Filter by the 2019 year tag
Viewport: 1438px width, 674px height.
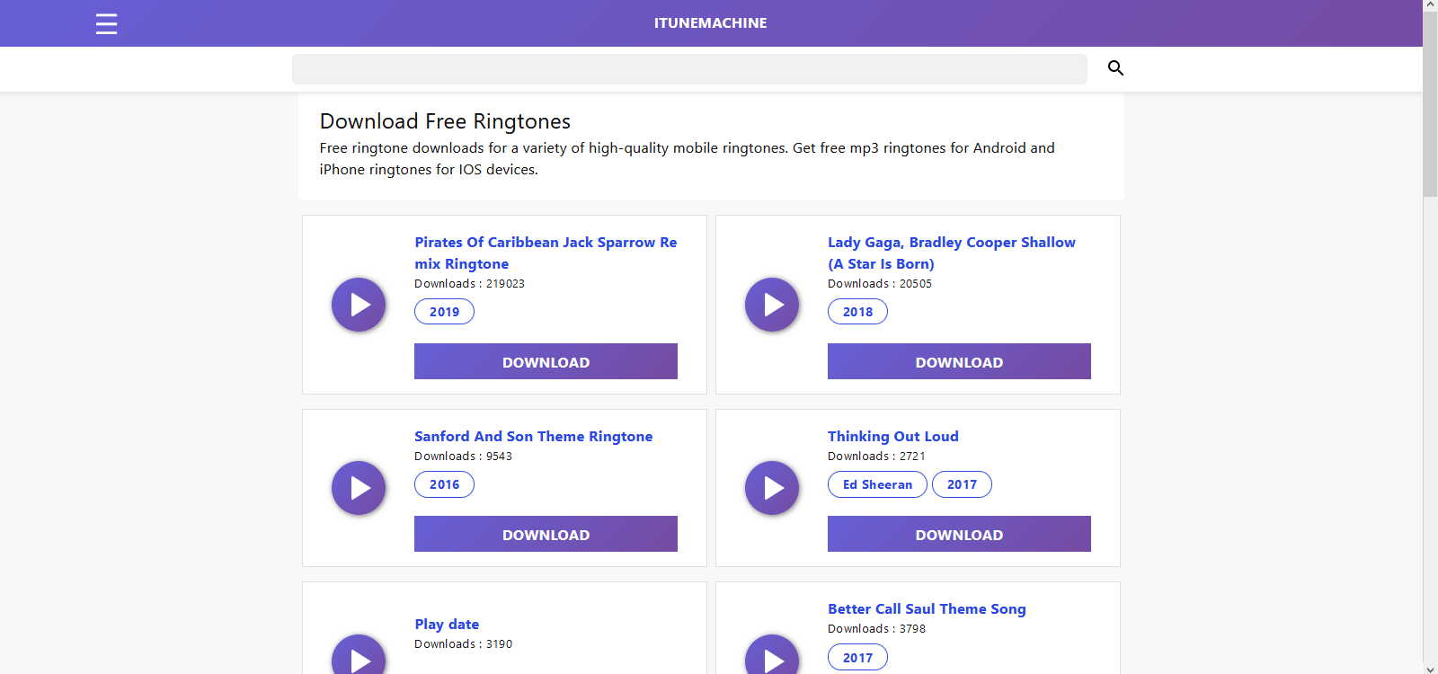444,312
